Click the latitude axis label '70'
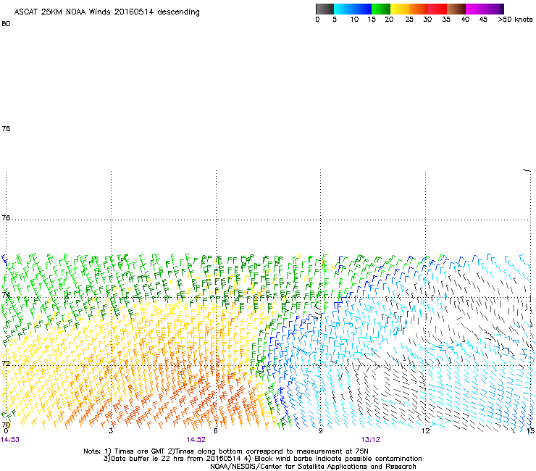Image resolution: width=536 pixels, height=471 pixels. point(6,425)
